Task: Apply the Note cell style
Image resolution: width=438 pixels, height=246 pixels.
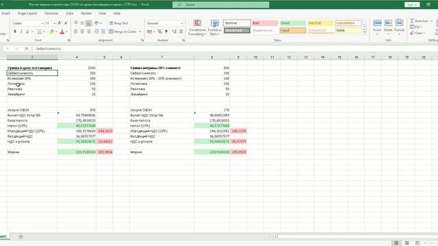Action: click(x=348, y=30)
